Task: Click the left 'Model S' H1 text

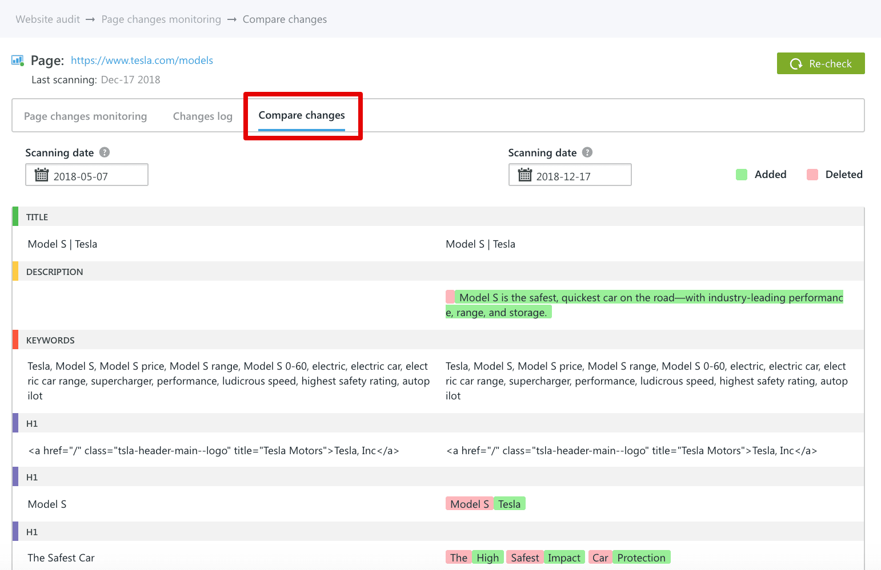Action: tap(47, 504)
